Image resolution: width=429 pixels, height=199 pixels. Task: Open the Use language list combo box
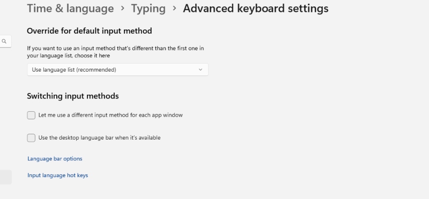coord(117,70)
